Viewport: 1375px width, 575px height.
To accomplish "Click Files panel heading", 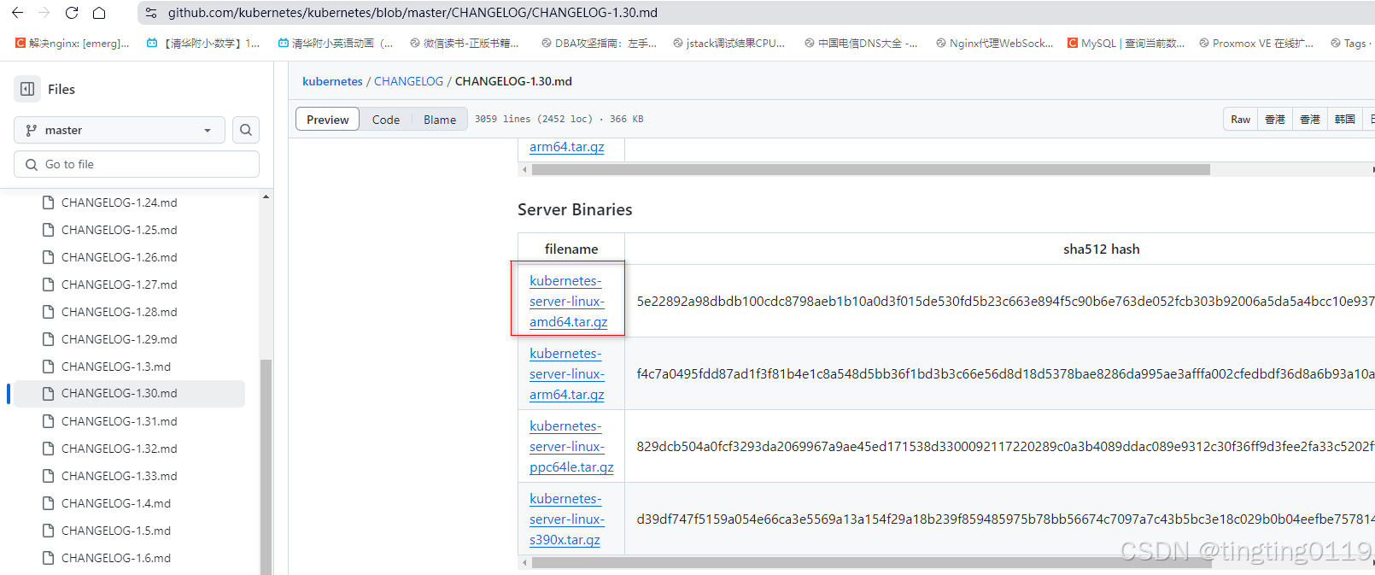I will coord(61,89).
